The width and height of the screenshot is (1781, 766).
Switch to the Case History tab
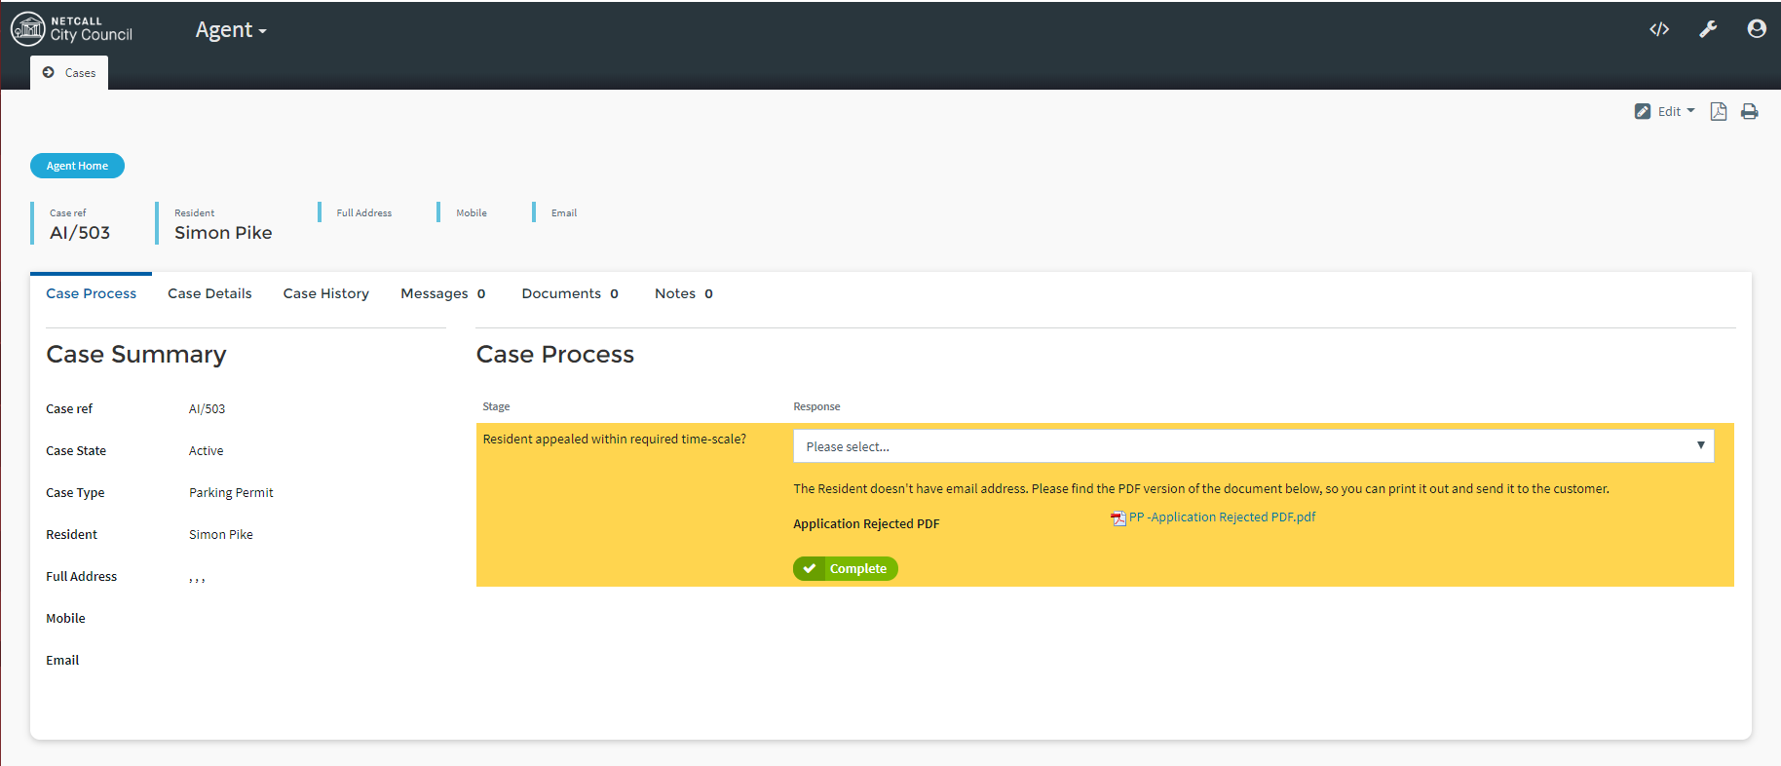click(x=325, y=293)
